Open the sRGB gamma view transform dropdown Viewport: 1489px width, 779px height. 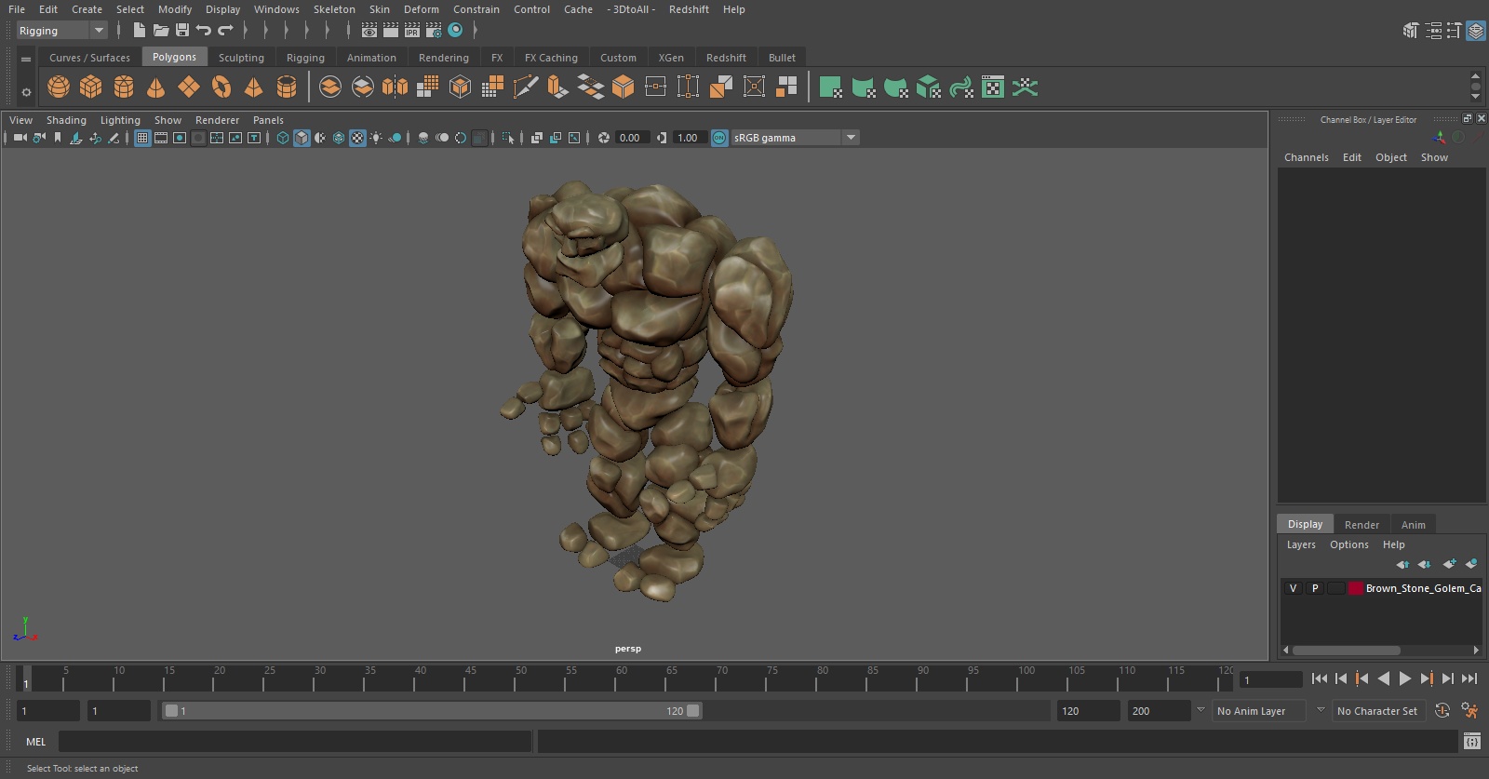796,138
